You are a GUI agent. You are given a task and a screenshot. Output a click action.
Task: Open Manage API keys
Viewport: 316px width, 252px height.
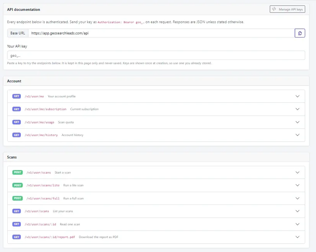coord(287,9)
